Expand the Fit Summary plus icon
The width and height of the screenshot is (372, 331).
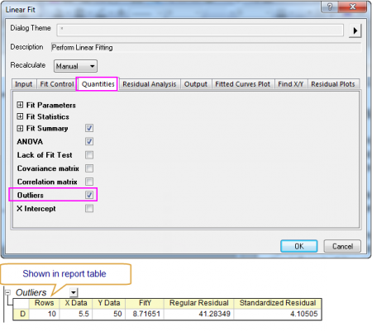click(x=20, y=128)
